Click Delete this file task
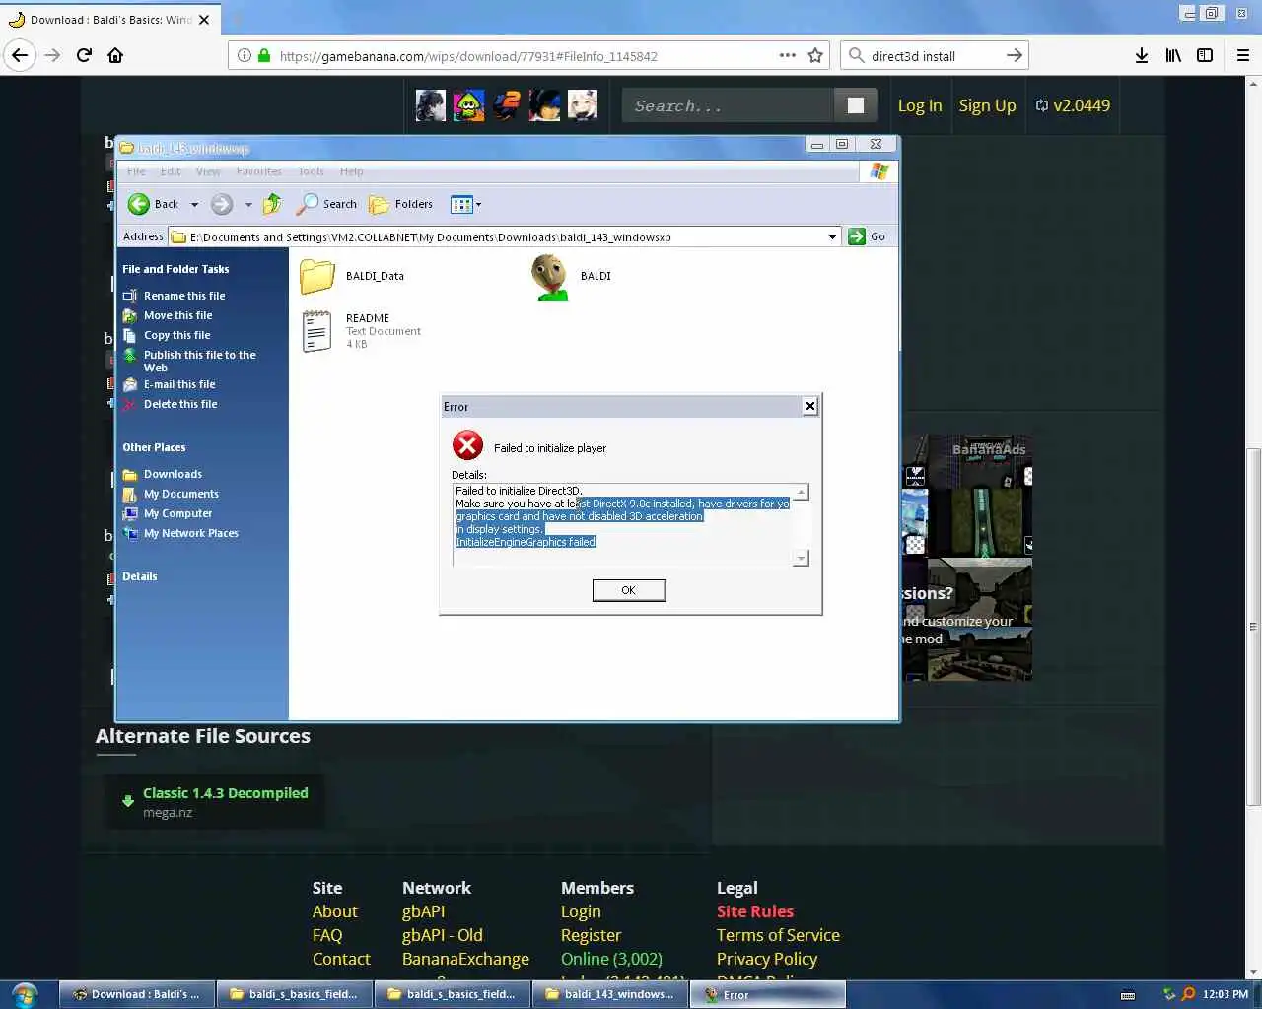 coord(179,404)
